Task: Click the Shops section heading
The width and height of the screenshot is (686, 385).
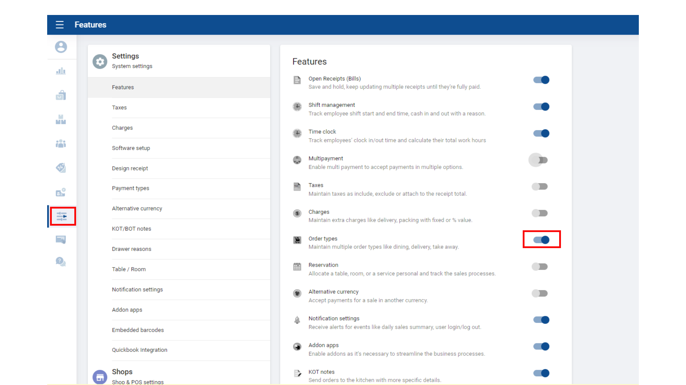Action: pyautogui.click(x=122, y=372)
